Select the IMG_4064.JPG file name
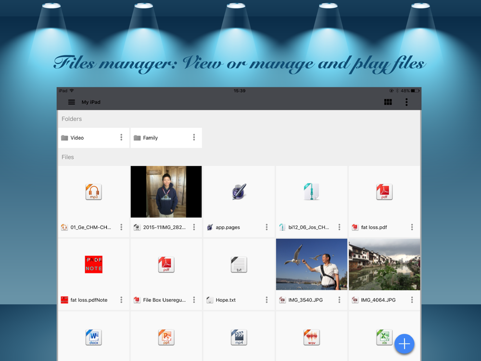481x361 pixels. point(378,300)
